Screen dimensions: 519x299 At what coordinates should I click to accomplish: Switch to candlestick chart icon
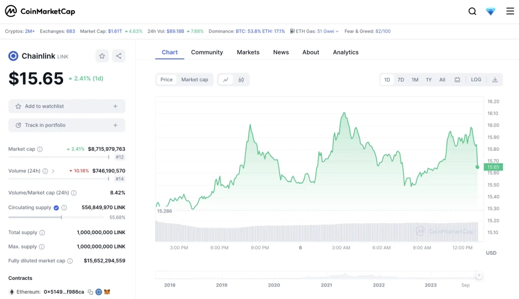coord(241,79)
